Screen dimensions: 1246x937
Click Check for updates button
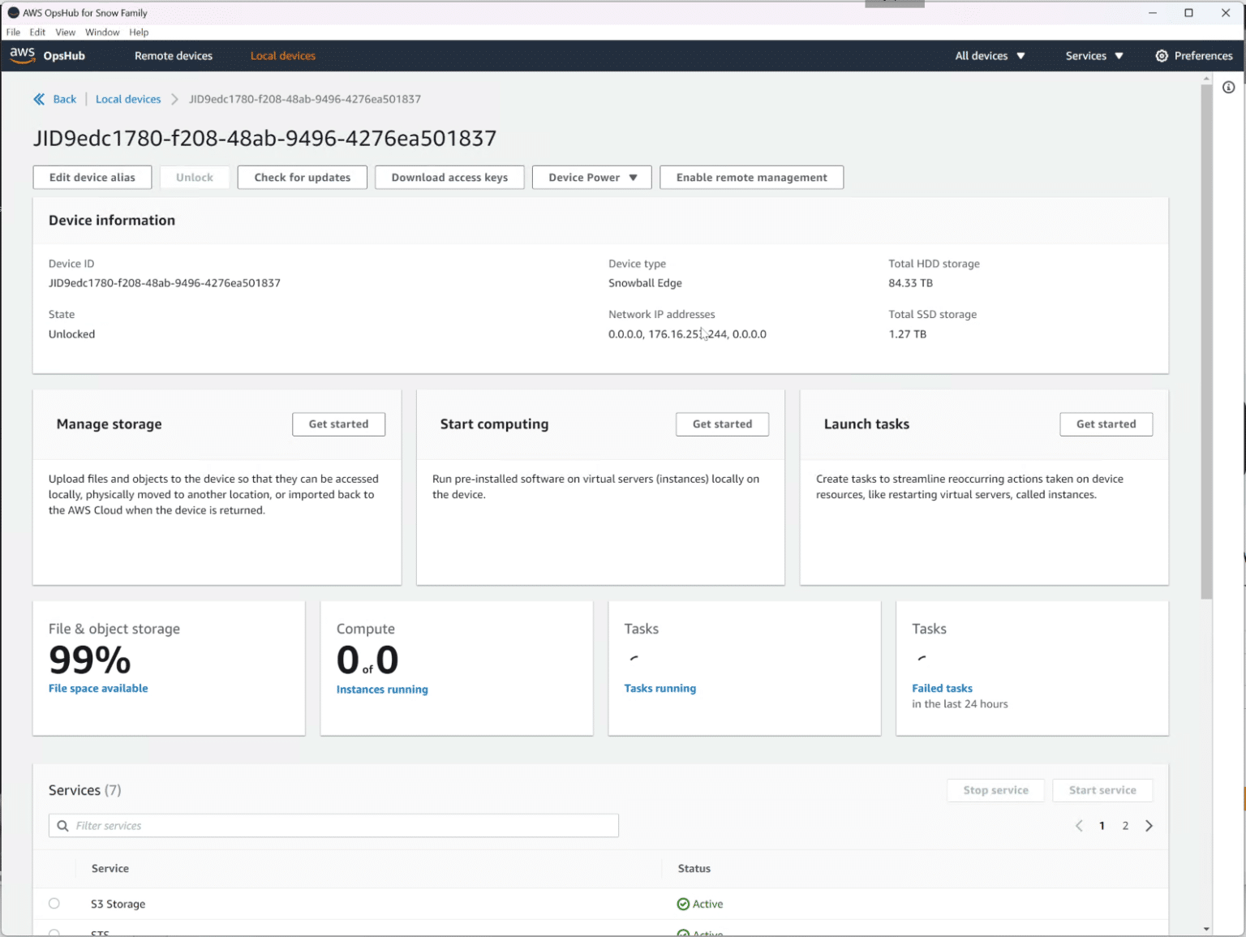click(x=303, y=178)
